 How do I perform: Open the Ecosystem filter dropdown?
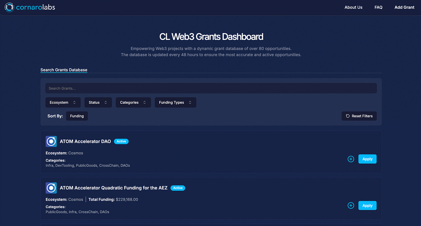pyautogui.click(x=63, y=102)
